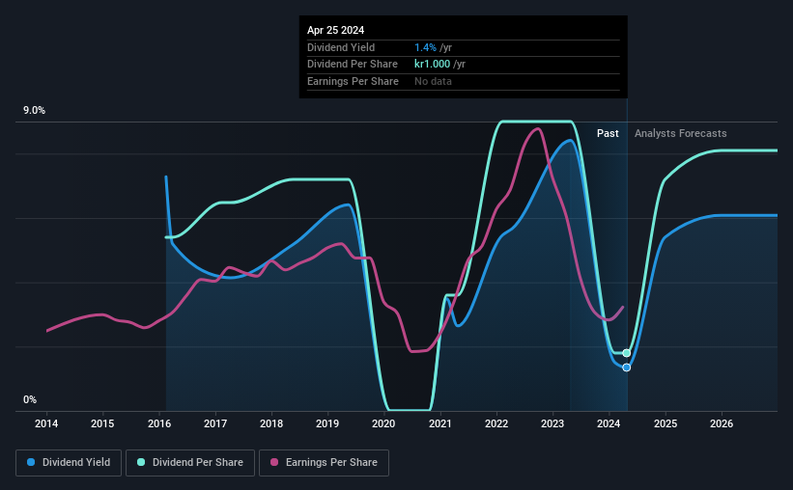793x490 pixels.
Task: Select the 2018 x-axis label
Action: coord(271,423)
